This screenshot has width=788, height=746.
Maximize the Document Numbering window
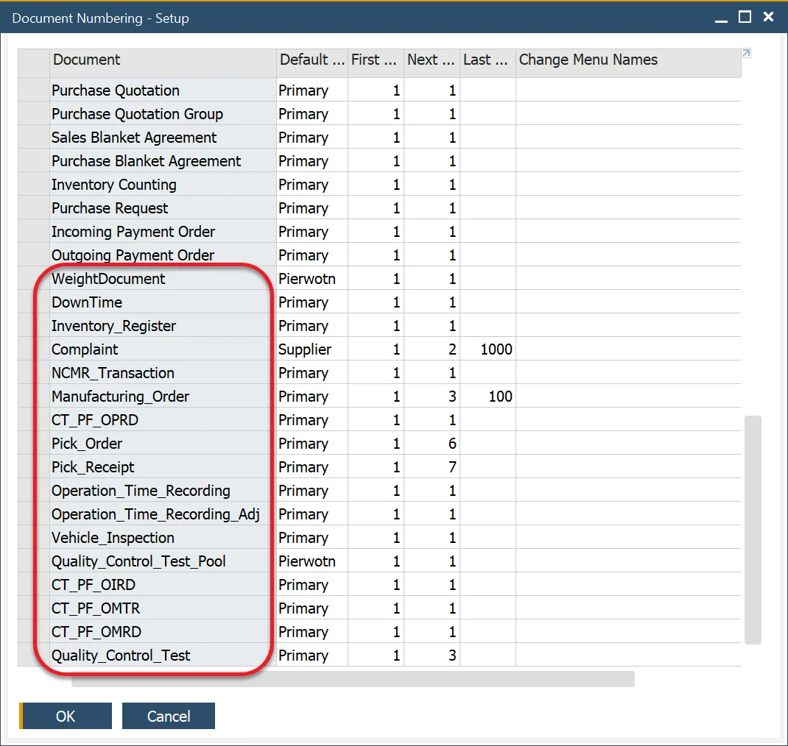tap(743, 18)
